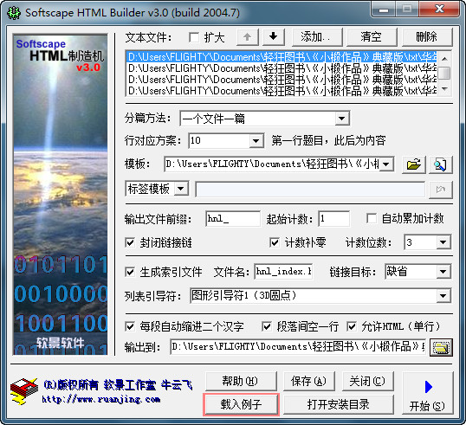466x425 pixels.
Task: Toggle 生成索引文件 checkbox
Action: pos(130,272)
